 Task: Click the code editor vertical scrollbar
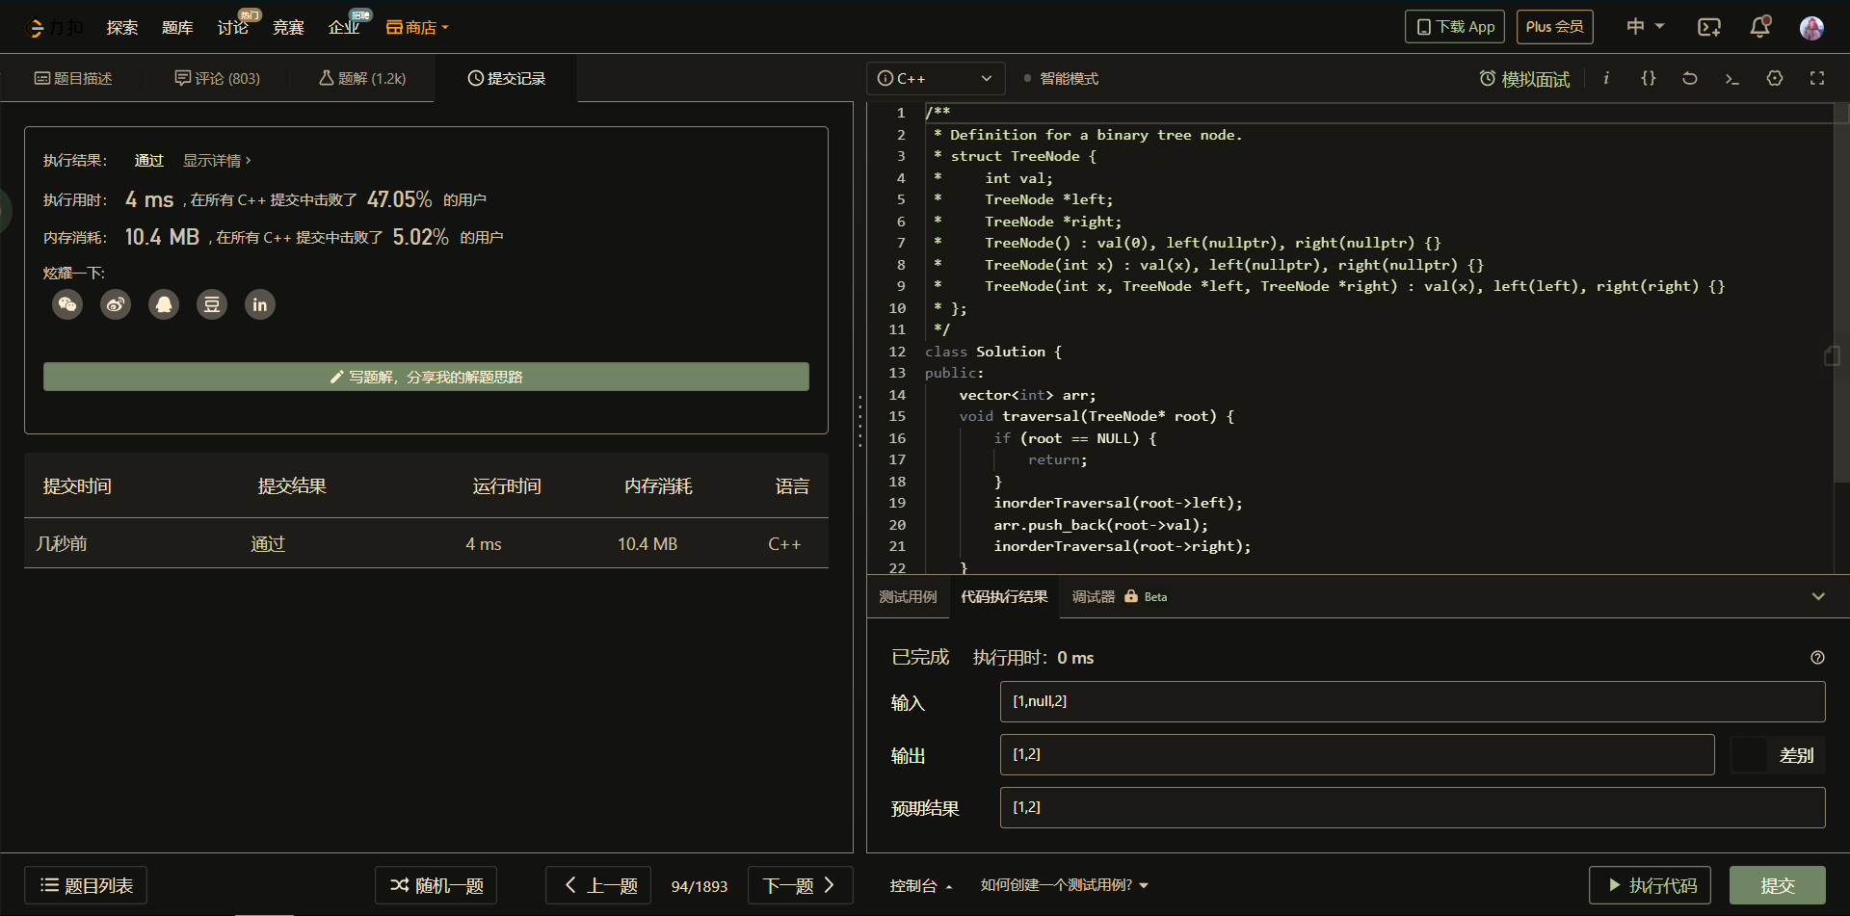pos(1841,294)
